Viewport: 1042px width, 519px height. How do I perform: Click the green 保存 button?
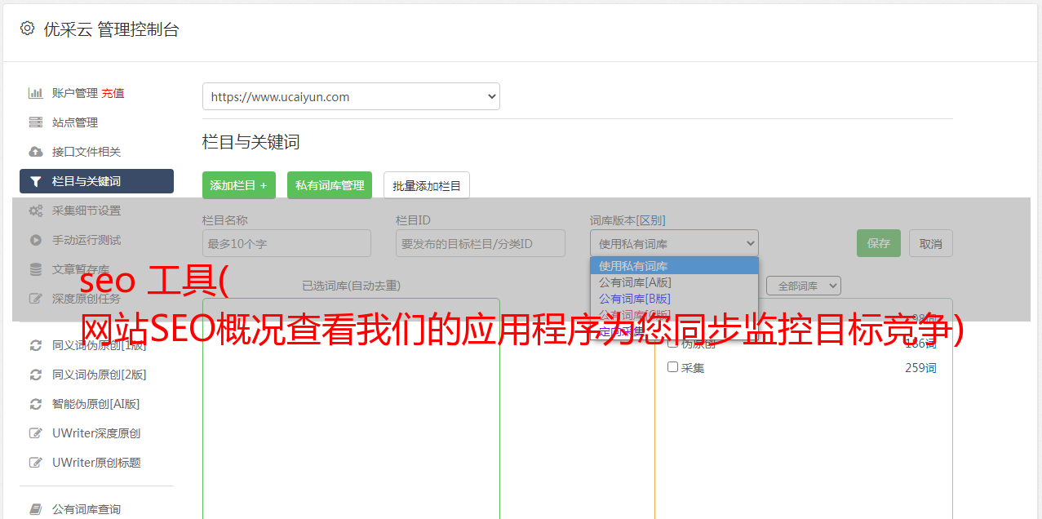pos(879,243)
